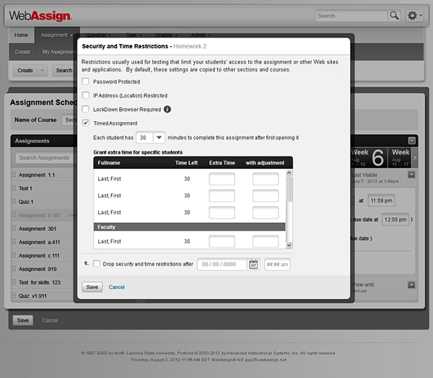Open the settings gear menu

point(414,15)
